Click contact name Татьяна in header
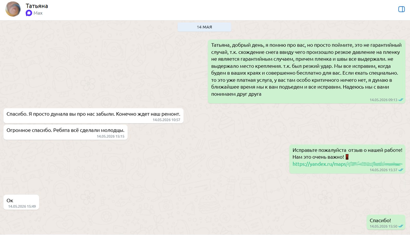This screenshot has width=410, height=235. point(37,6)
